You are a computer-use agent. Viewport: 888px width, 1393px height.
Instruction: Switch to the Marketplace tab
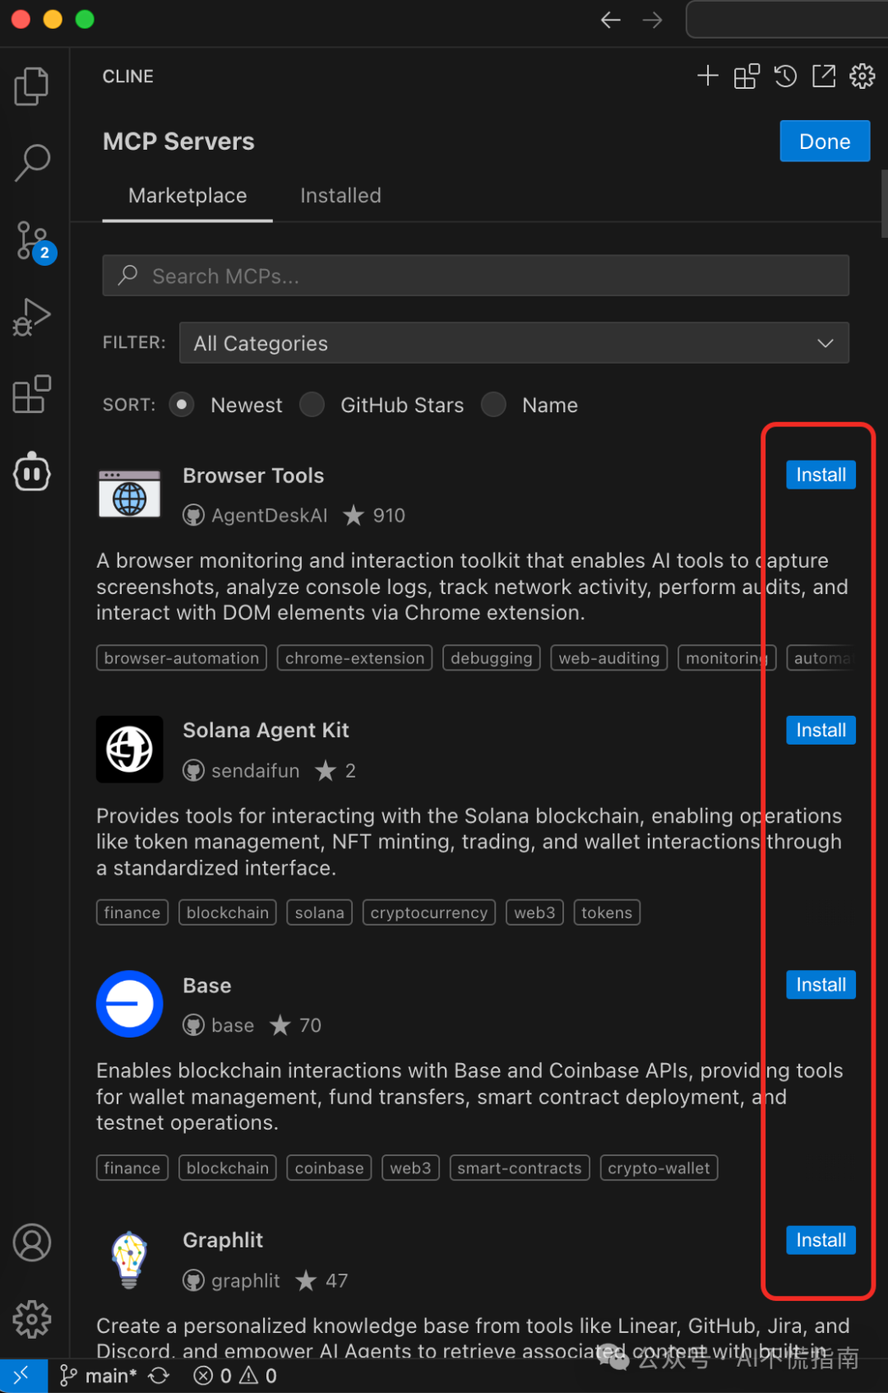(x=187, y=196)
